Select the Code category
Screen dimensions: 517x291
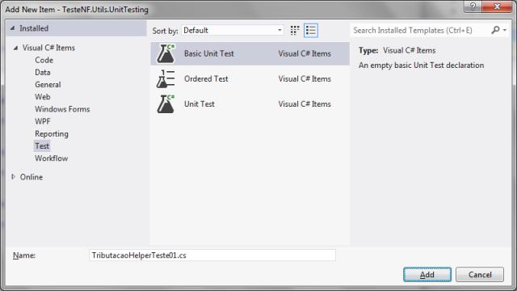(44, 60)
